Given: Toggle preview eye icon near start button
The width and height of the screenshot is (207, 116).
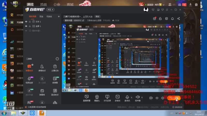Looking at the screenshot, I should click(x=157, y=98).
